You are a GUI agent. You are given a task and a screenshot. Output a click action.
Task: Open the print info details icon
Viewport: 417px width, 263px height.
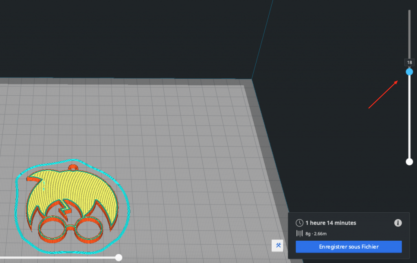pos(398,223)
